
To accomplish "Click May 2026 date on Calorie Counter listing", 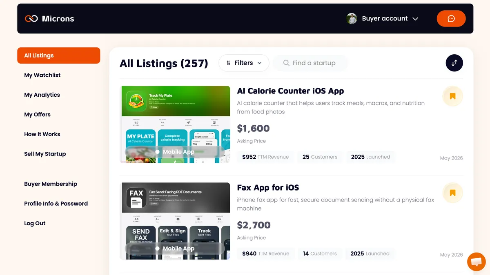I will pyautogui.click(x=451, y=158).
